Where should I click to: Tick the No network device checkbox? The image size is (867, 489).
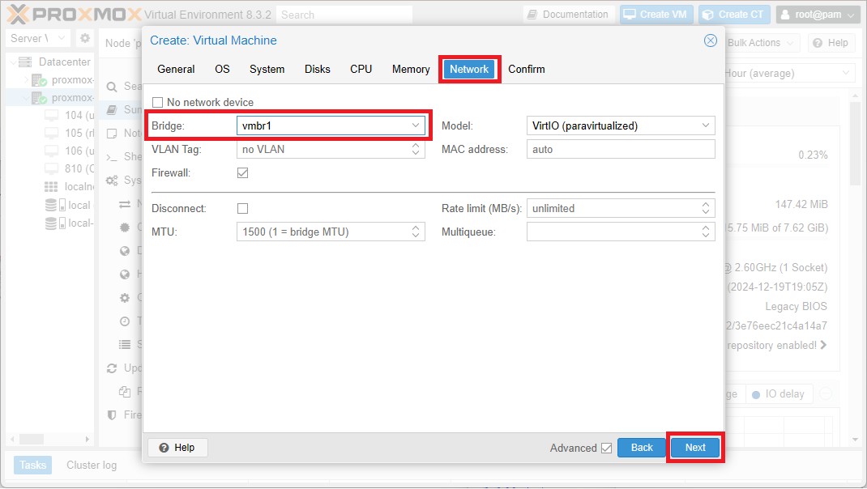157,102
